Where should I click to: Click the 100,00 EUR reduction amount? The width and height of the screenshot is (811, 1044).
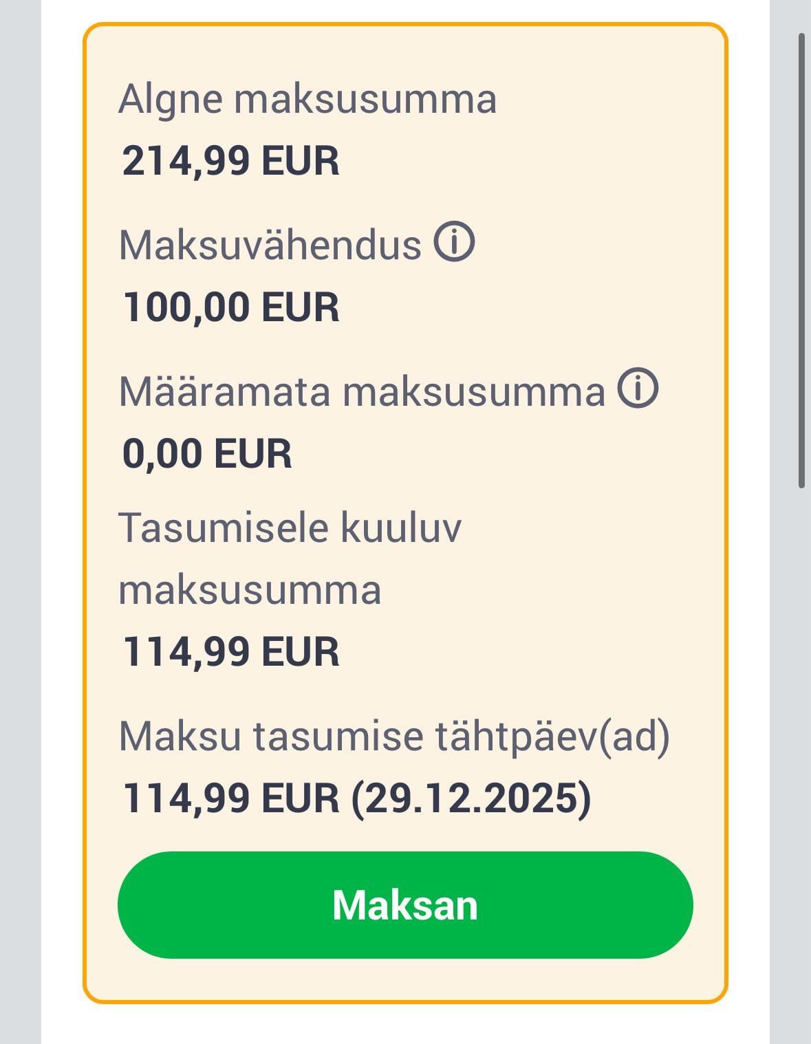click(x=230, y=307)
